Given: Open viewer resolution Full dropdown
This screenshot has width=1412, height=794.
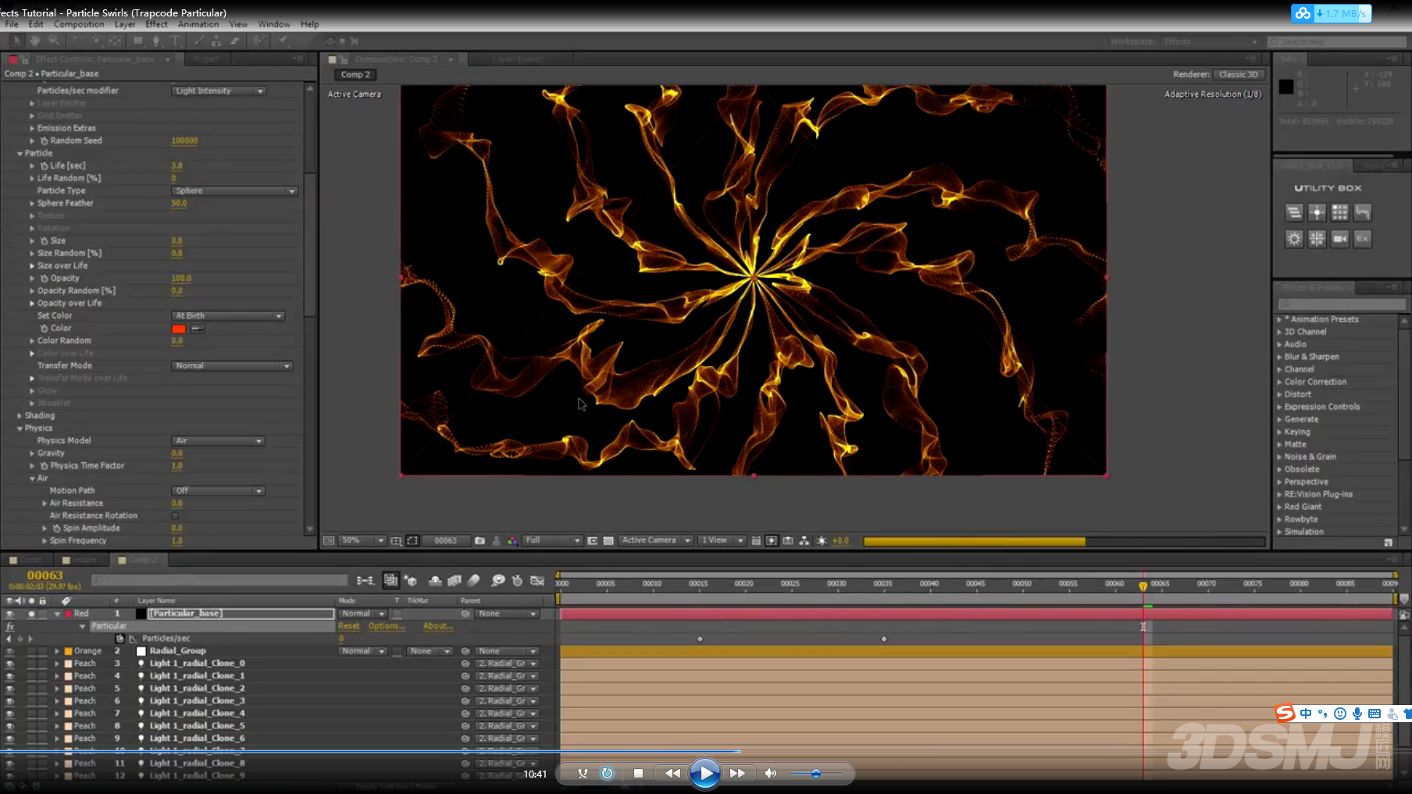Looking at the screenshot, I should (553, 540).
